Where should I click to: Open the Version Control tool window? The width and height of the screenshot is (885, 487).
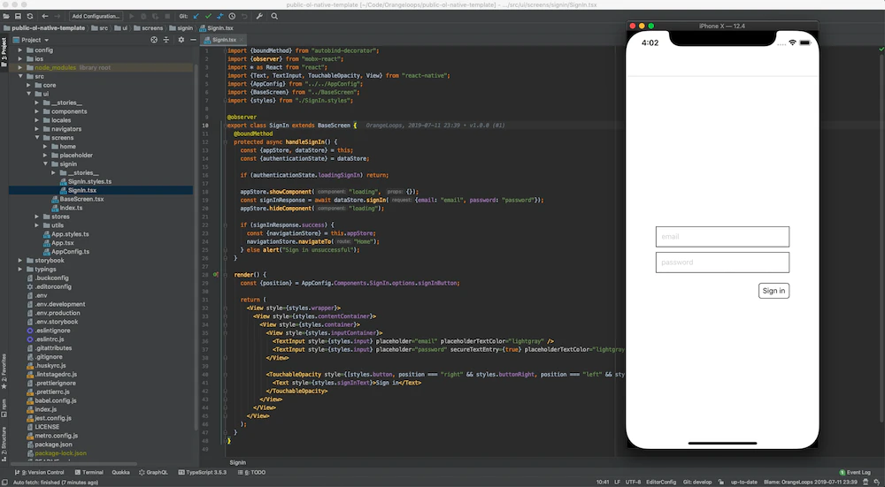[39, 472]
